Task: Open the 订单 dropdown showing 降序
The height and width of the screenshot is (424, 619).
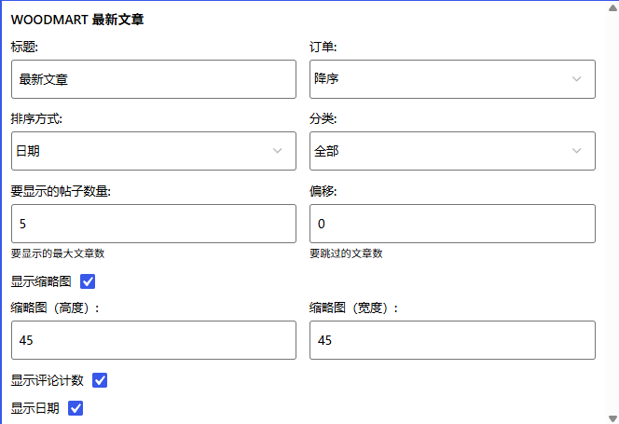Action: click(452, 79)
